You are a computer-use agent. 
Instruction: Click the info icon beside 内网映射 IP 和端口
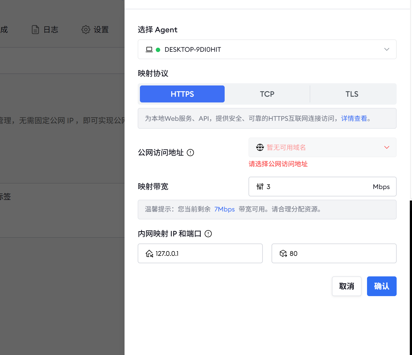208,234
